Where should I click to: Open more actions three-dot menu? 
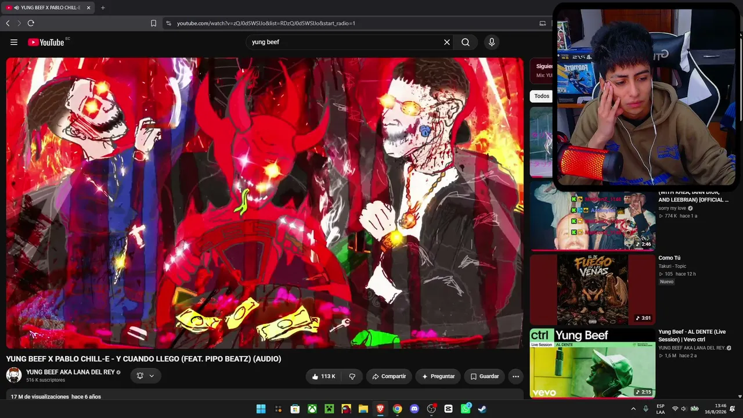[515, 376]
